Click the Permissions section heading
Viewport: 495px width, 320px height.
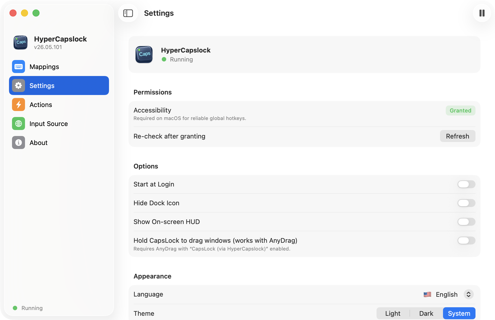(152, 92)
